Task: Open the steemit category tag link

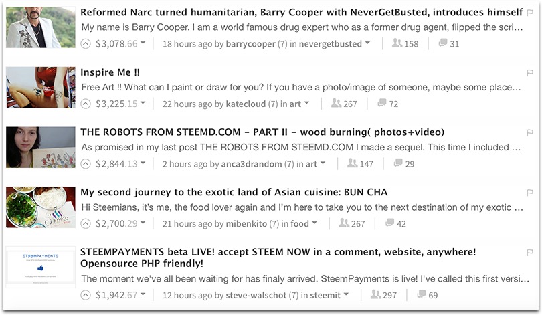Action: coord(325,295)
